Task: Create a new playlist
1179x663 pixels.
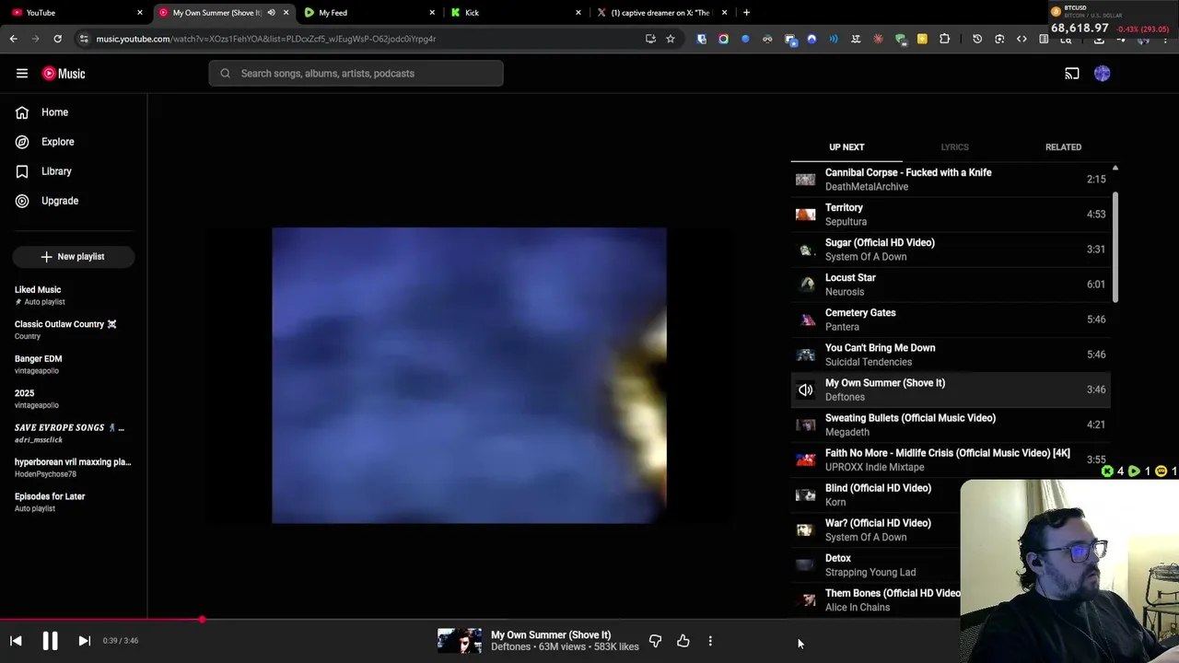Action: tap(74, 257)
